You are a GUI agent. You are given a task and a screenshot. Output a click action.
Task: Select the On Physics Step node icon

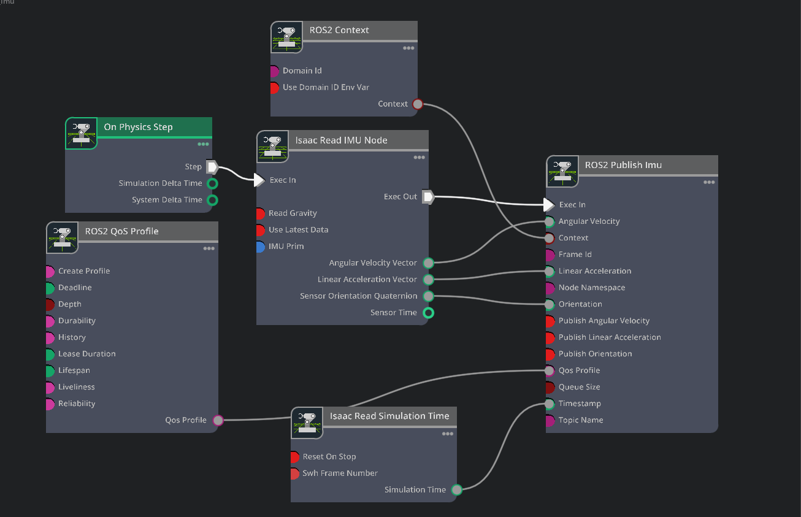click(x=81, y=133)
